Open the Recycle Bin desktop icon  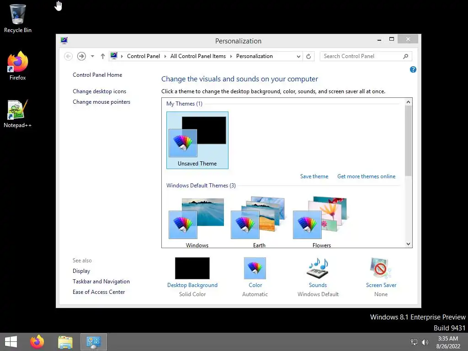18,18
